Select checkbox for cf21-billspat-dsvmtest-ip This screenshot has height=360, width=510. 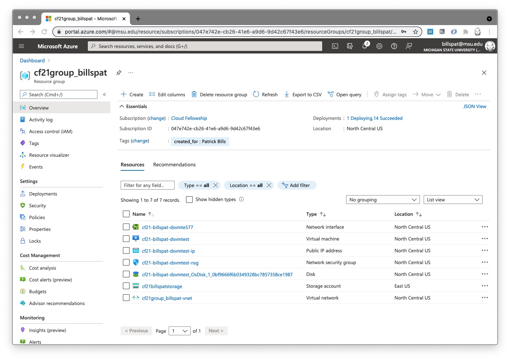click(x=126, y=250)
